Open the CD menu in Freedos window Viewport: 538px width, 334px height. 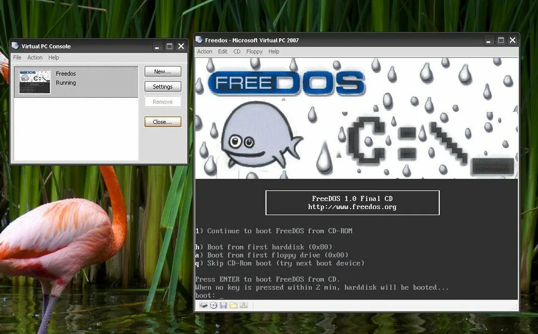[237, 51]
